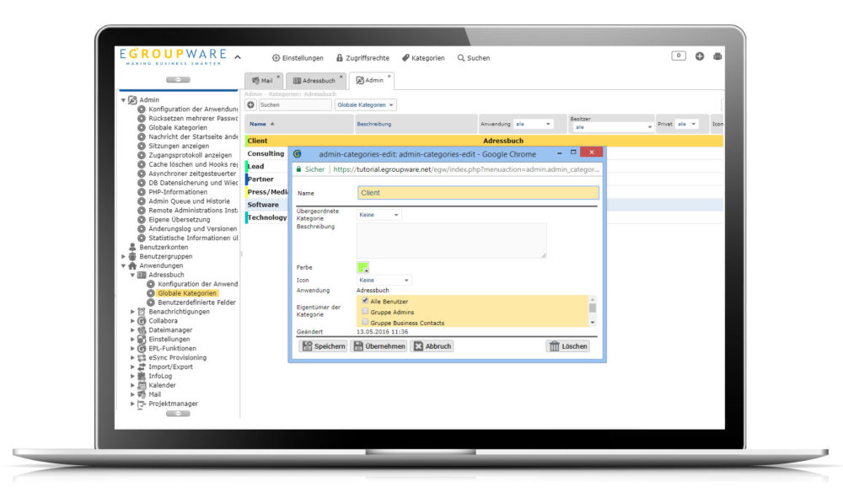This screenshot has height=503, width=843.
Task: Collapse the EGroupware header with chevron icon
Action: tap(237, 57)
